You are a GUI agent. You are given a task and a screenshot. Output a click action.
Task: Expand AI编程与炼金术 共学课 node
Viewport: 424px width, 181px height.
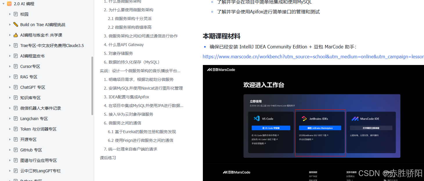(10, 35)
